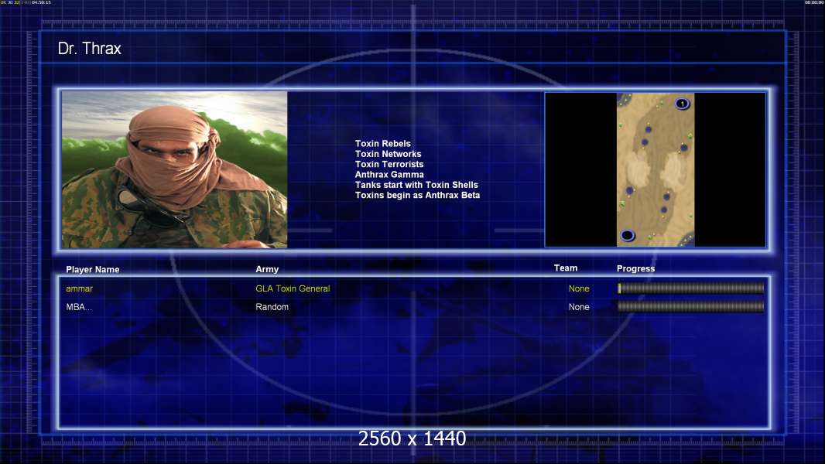Screen dimensions: 825x464
Task: Click 'GLA Toxin General' army entry
Action: (x=293, y=288)
